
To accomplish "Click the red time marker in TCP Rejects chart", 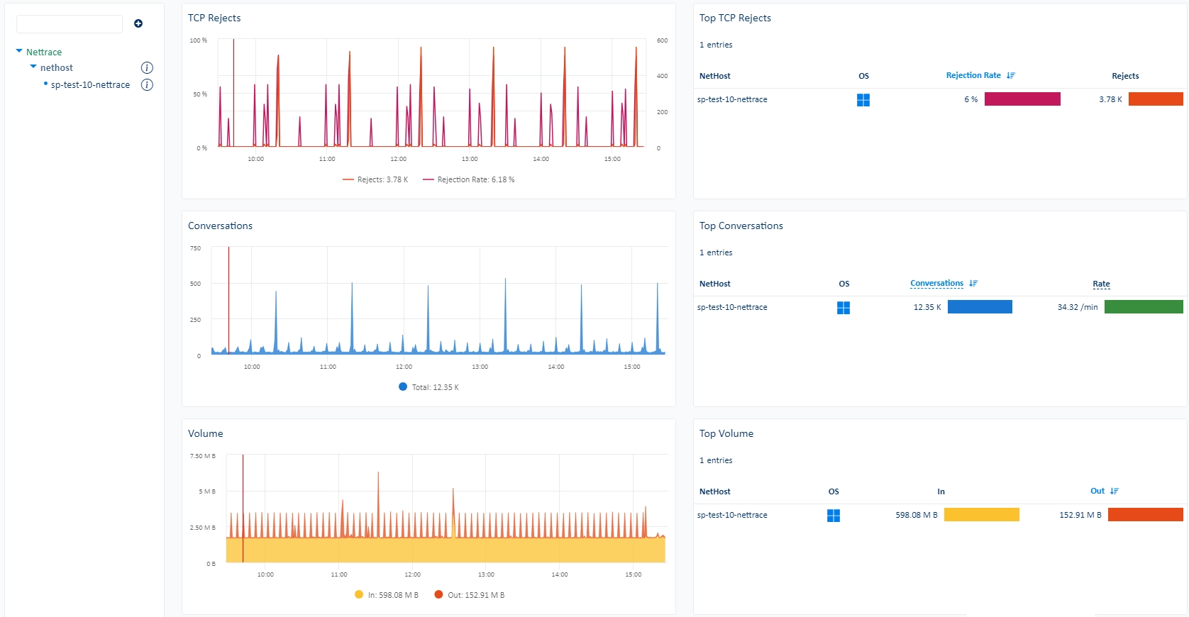I will click(233, 93).
